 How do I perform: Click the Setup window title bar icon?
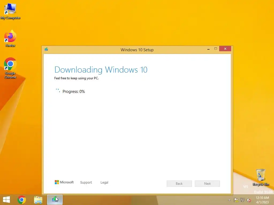46,49
